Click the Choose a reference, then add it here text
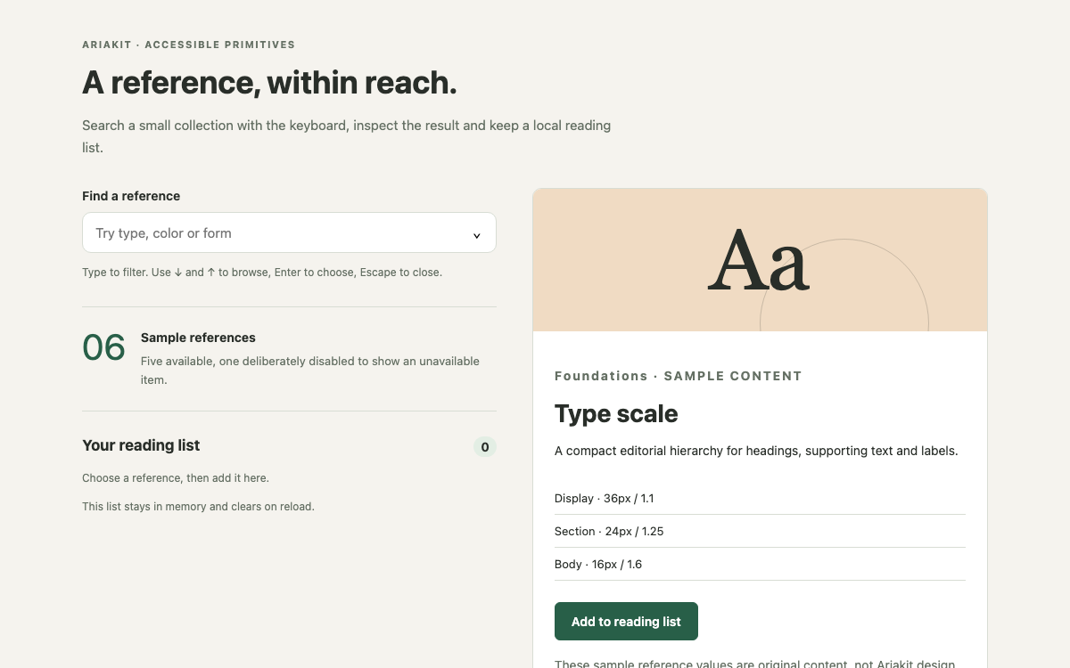 coord(176,478)
